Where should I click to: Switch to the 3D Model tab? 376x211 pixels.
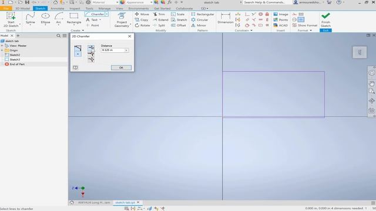pos(23,8)
